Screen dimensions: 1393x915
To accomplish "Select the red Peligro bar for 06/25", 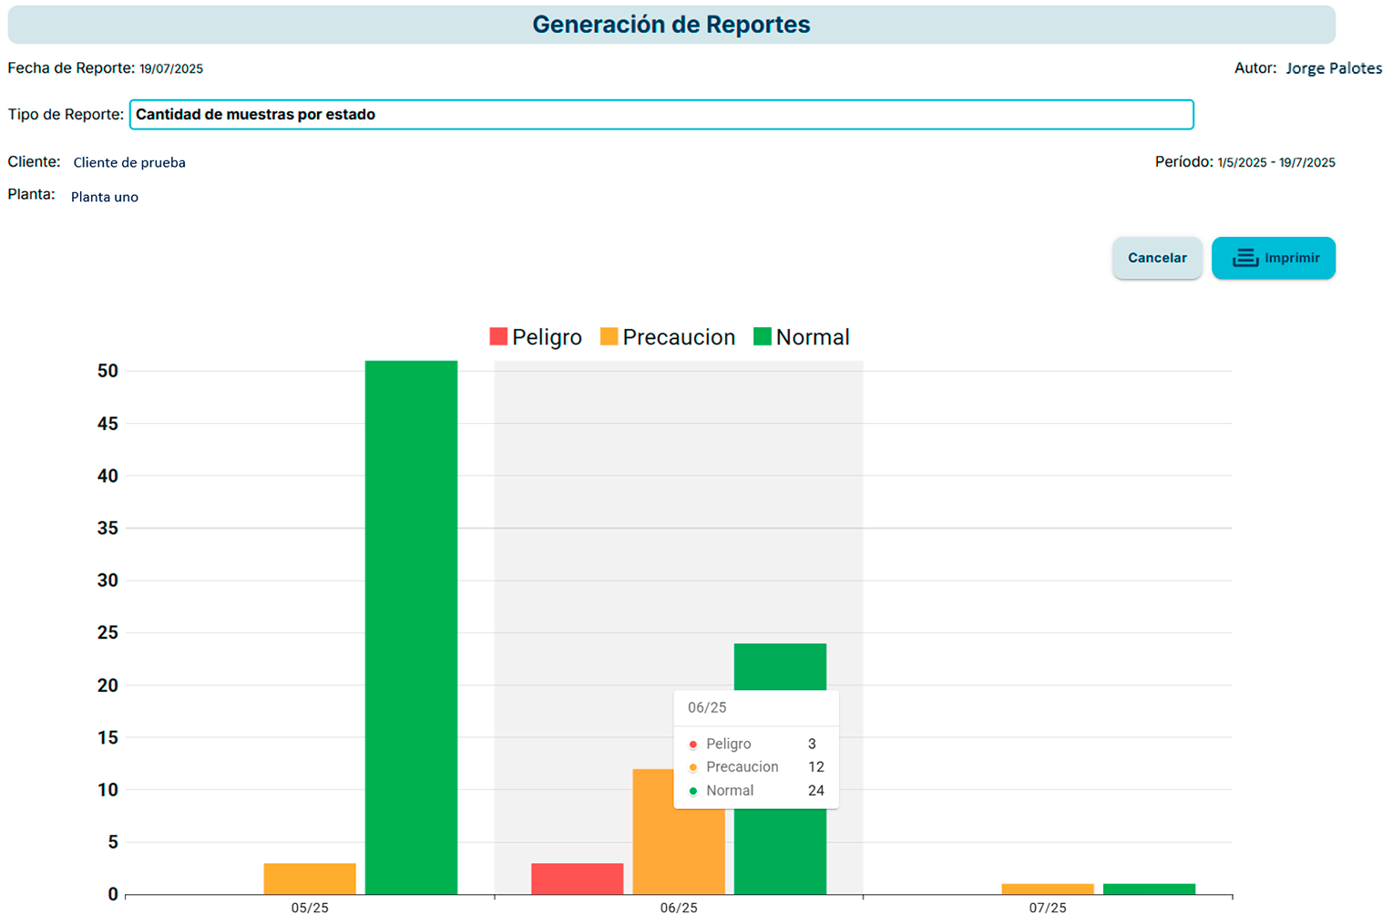I will [x=577, y=879].
